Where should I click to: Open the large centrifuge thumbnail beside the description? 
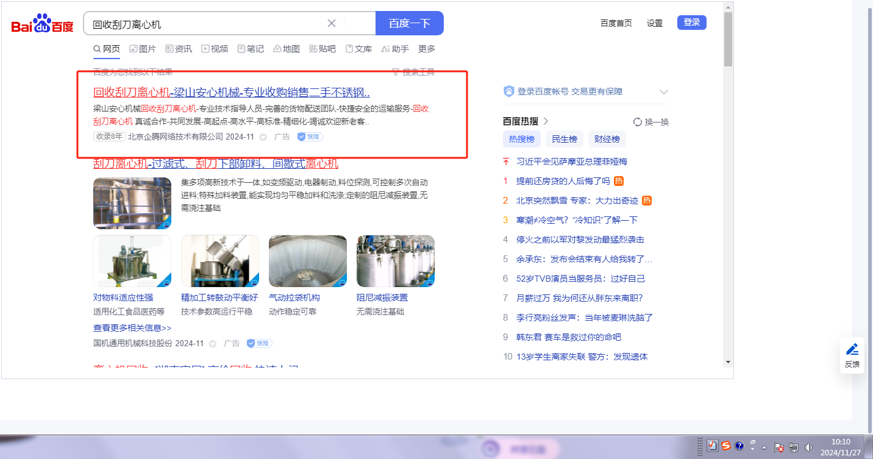[132, 203]
